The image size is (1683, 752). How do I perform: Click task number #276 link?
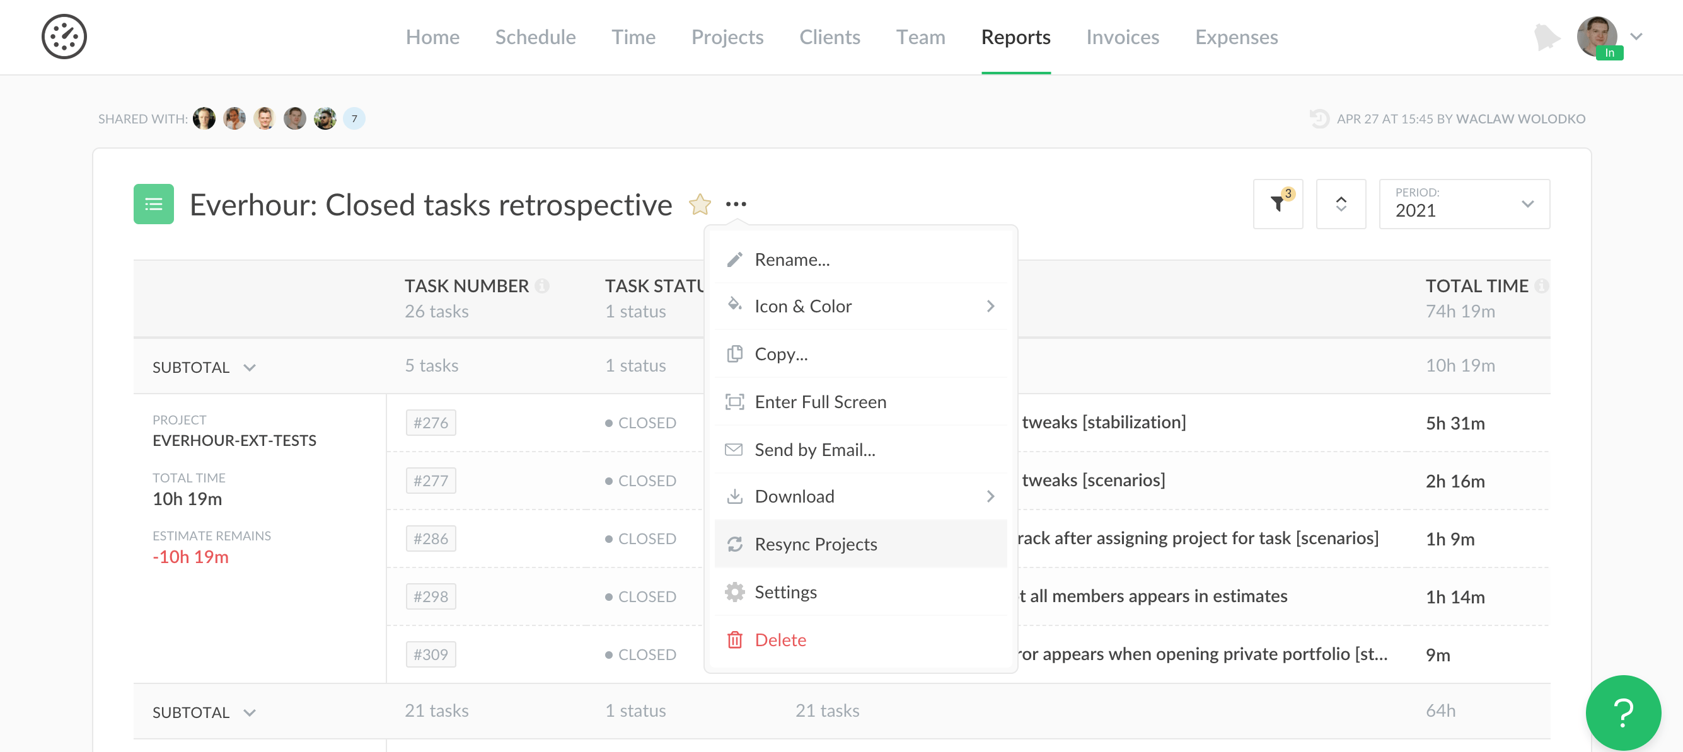431,423
